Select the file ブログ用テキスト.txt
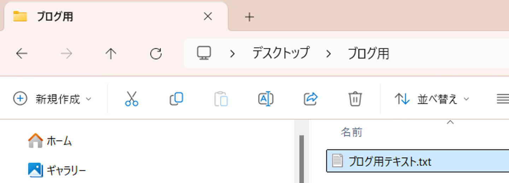Image resolution: width=509 pixels, height=183 pixels. point(390,161)
